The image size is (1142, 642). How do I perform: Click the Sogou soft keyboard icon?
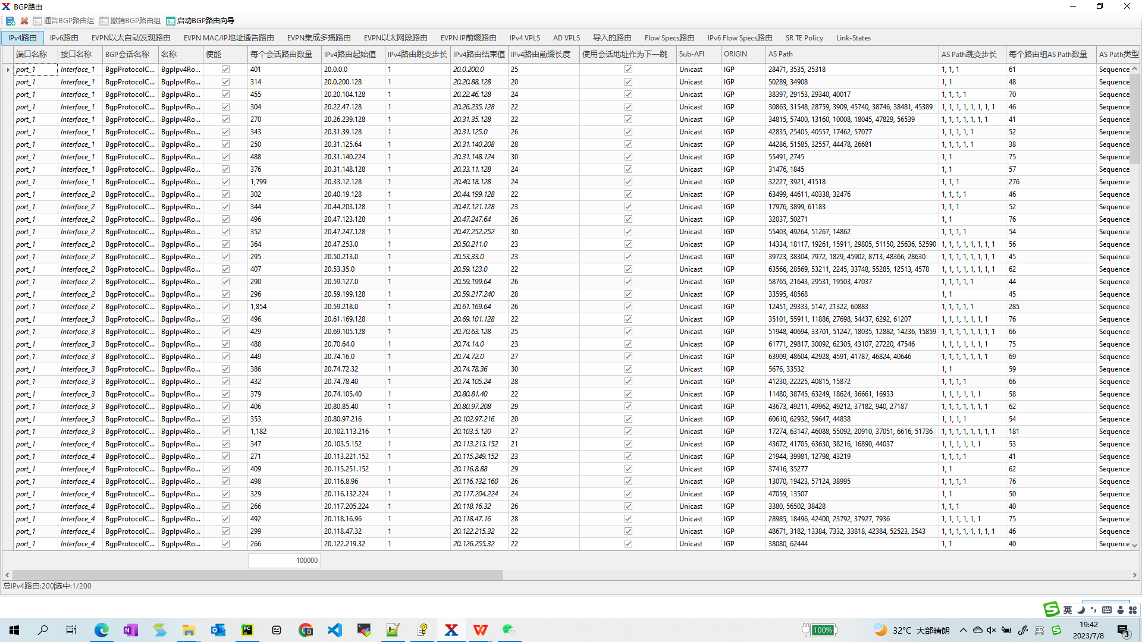pyautogui.click(x=1106, y=610)
